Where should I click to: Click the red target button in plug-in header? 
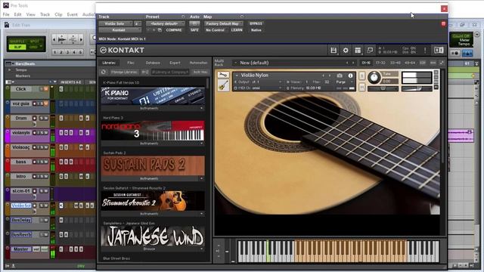click(x=443, y=23)
